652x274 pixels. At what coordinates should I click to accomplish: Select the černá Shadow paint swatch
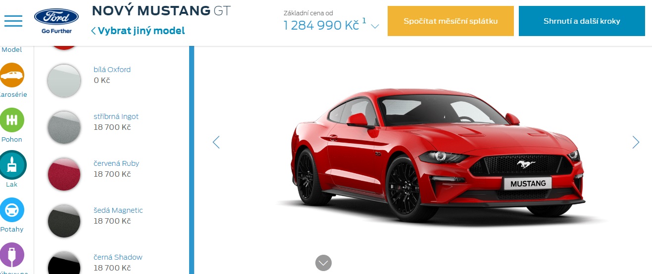(x=64, y=264)
